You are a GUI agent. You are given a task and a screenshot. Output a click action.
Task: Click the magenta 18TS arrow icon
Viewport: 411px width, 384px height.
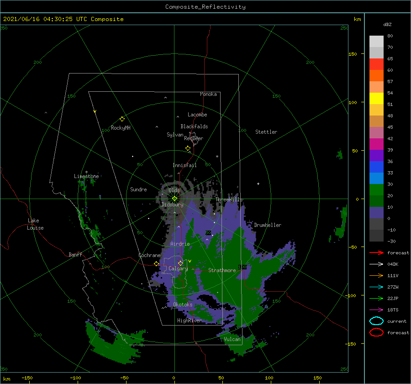point(376,310)
